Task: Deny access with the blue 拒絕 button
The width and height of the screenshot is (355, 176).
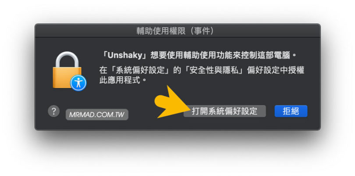Action: point(291,111)
